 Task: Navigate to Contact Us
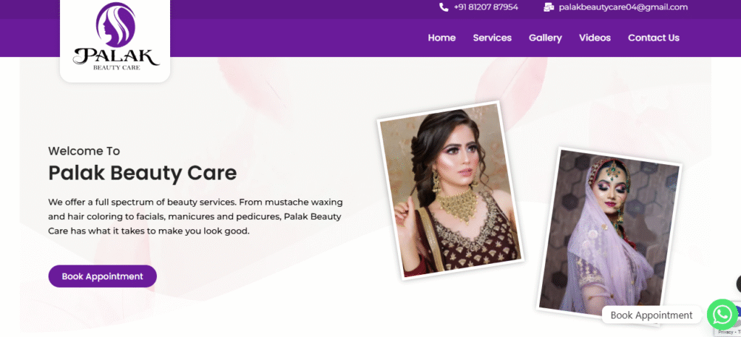(653, 38)
